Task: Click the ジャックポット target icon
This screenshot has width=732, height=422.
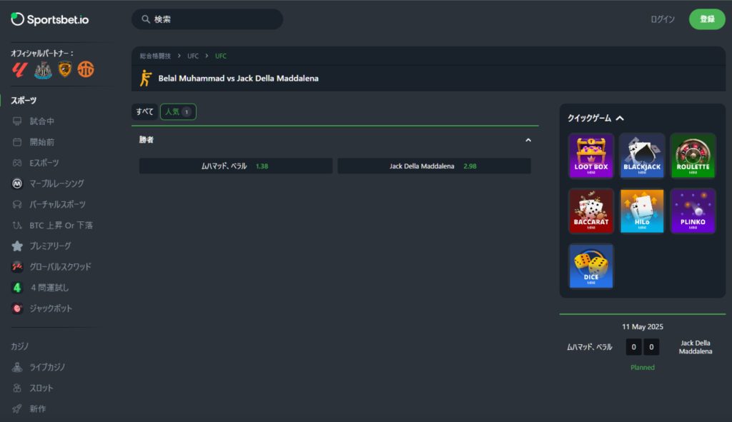Action: pos(17,308)
